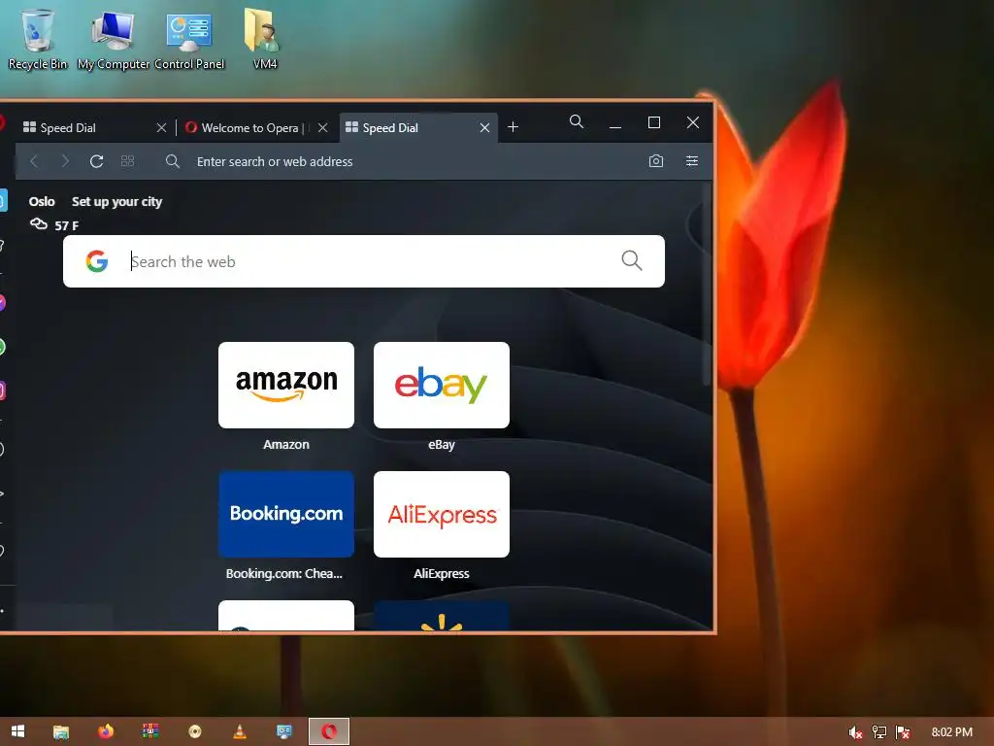Click Set up your city link

pyautogui.click(x=116, y=202)
